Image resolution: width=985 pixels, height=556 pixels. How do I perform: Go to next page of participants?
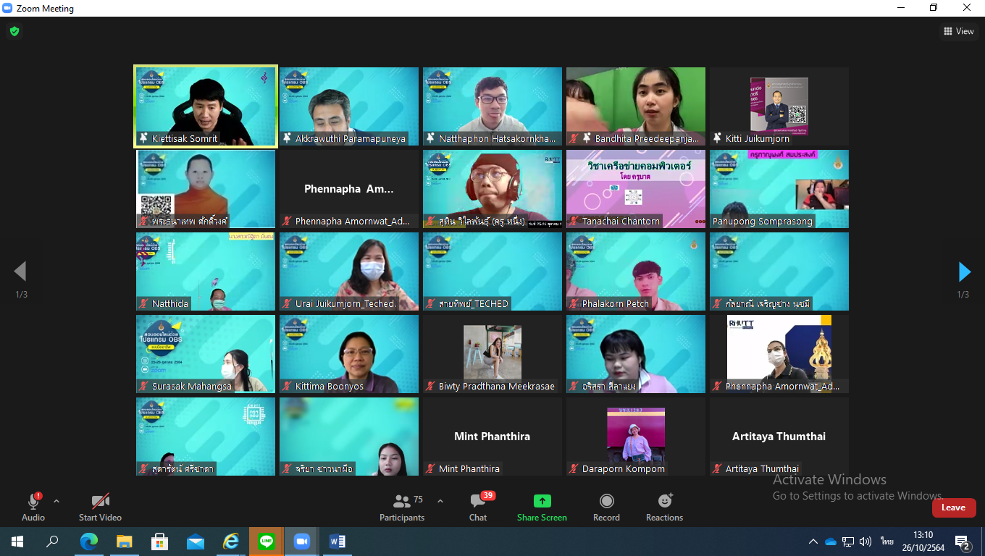tap(964, 271)
